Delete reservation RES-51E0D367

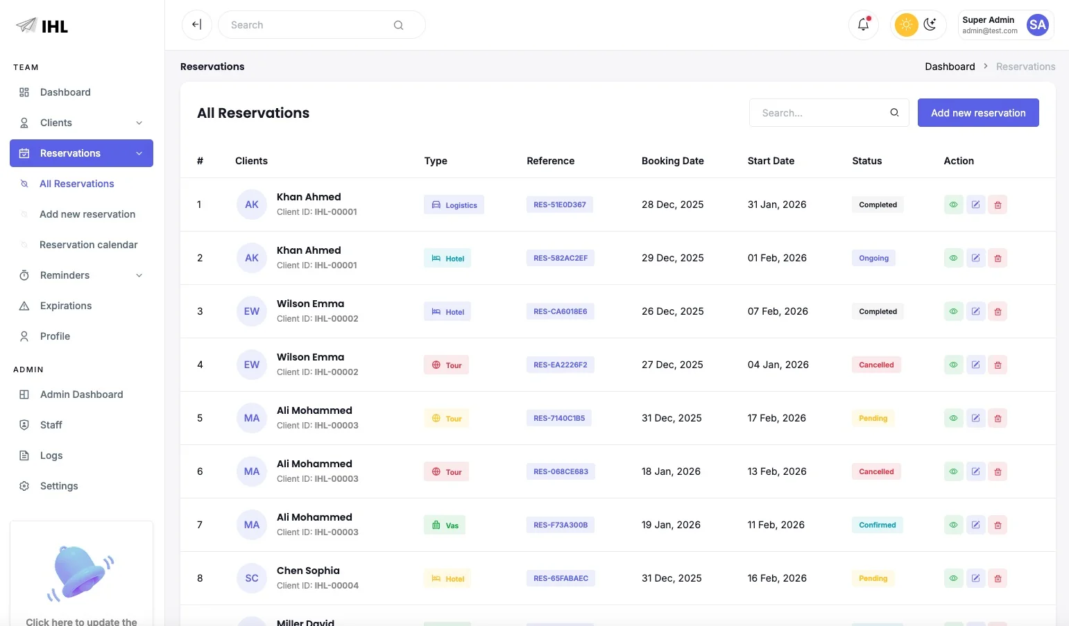click(998, 205)
